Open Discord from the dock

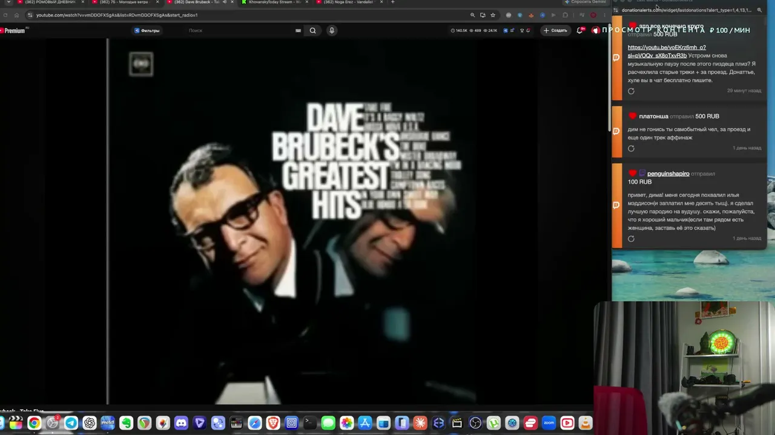pyautogui.click(x=181, y=423)
